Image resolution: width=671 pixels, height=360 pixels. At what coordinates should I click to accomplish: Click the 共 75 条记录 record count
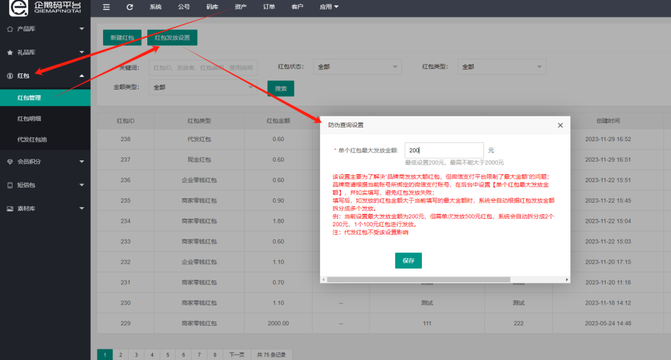(272, 354)
